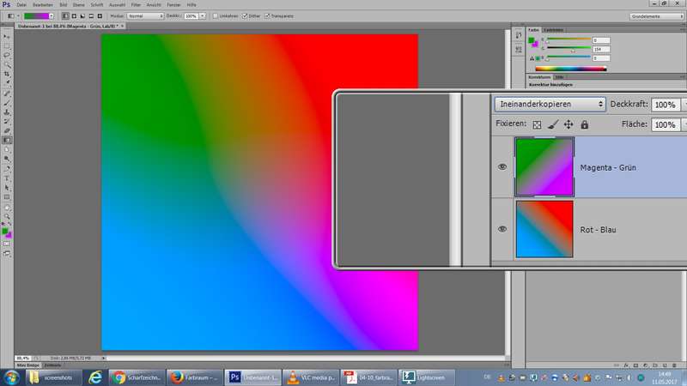The width and height of the screenshot is (687, 386).
Task: Click the lock all padlock icon
Action: click(x=584, y=124)
